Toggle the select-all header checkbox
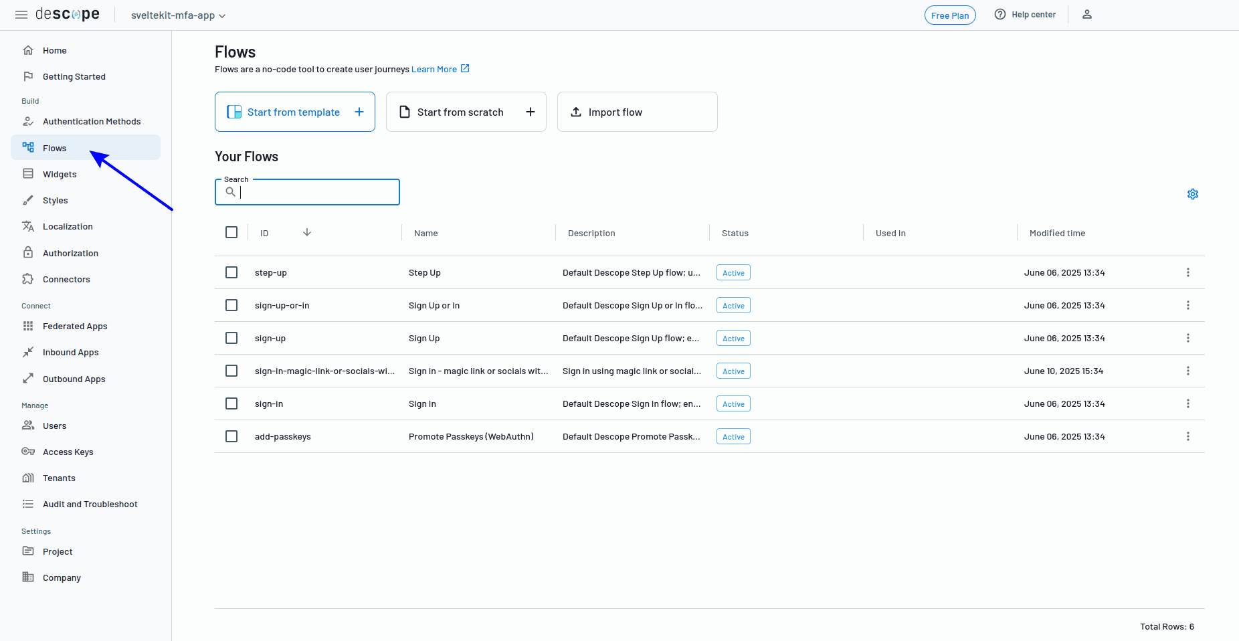This screenshot has width=1239, height=641. 231,232
